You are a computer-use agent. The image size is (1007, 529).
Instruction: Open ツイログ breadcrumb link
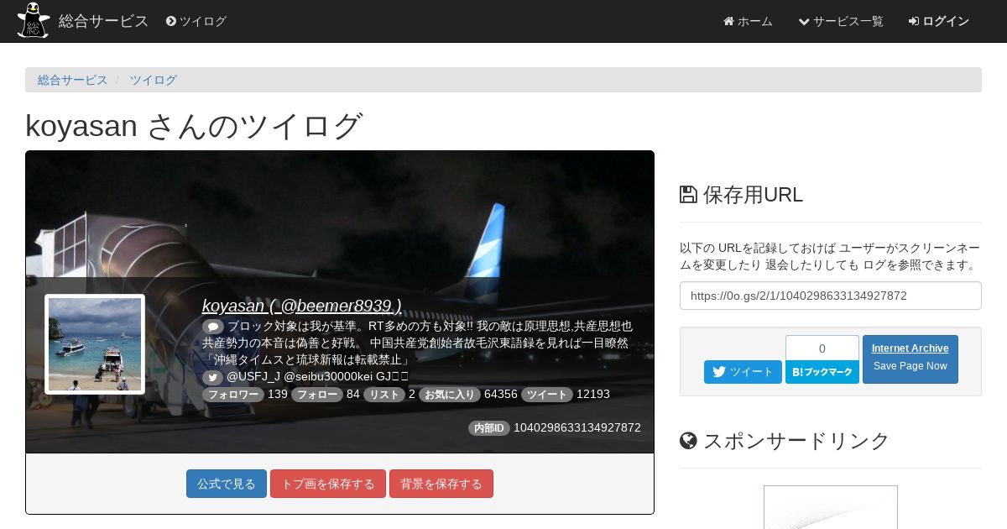point(153,80)
